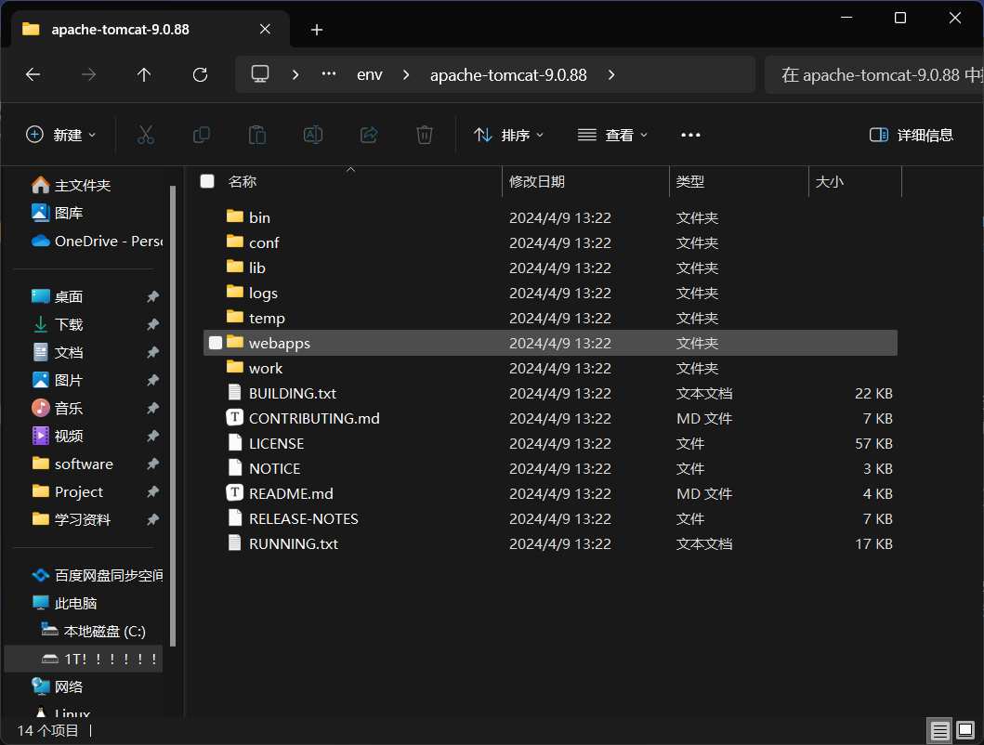Open 图库 in the sidebar
Viewport: 984px width, 745px height.
pos(57,213)
